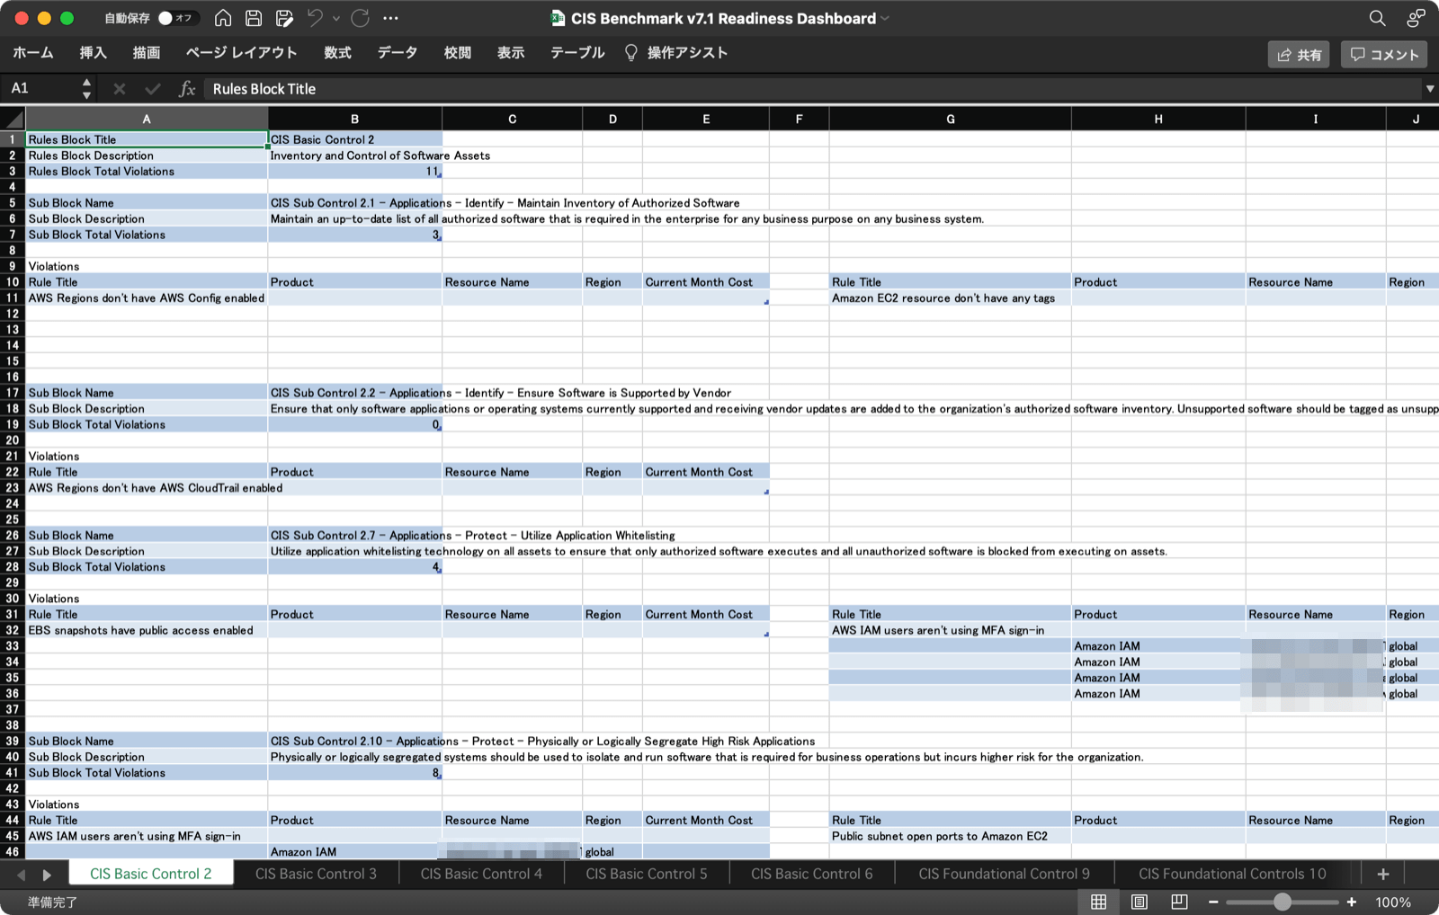This screenshot has height=915, width=1439.
Task: Open the workbook title dropdown menu
Action: pyautogui.click(x=885, y=18)
